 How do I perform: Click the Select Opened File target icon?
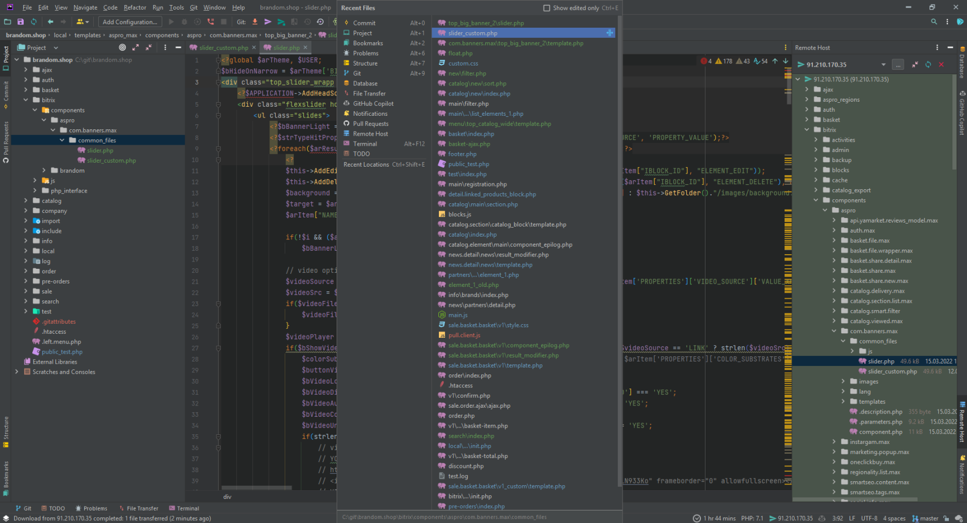point(123,47)
